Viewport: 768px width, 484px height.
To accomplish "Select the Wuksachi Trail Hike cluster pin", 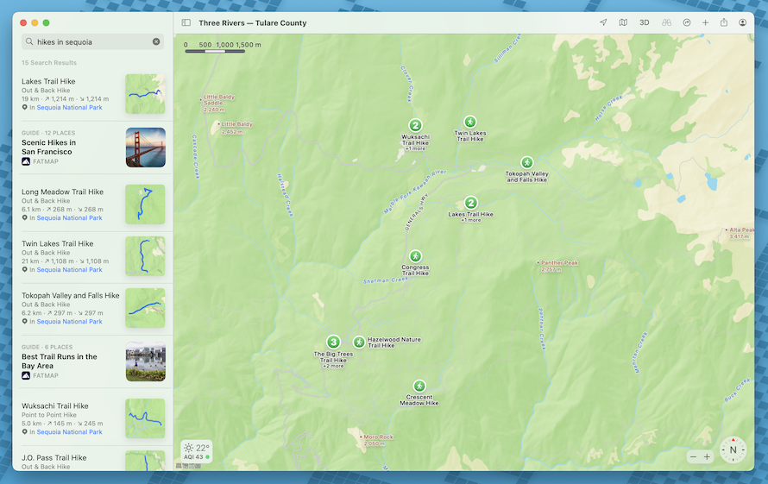I will [x=415, y=125].
